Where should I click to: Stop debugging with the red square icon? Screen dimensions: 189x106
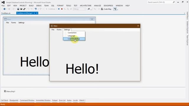(x=62, y=9)
